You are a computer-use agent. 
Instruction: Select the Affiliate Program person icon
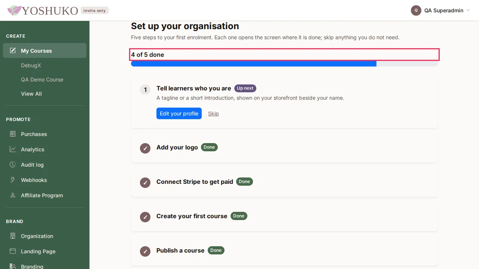tap(13, 195)
